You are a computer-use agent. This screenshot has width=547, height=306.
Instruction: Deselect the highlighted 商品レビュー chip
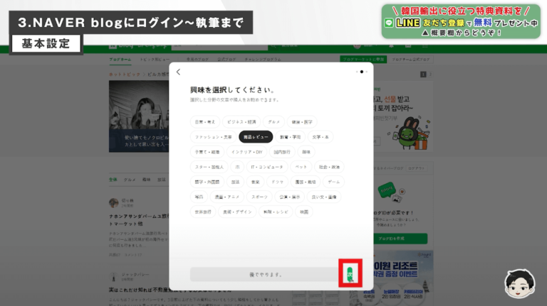256,137
